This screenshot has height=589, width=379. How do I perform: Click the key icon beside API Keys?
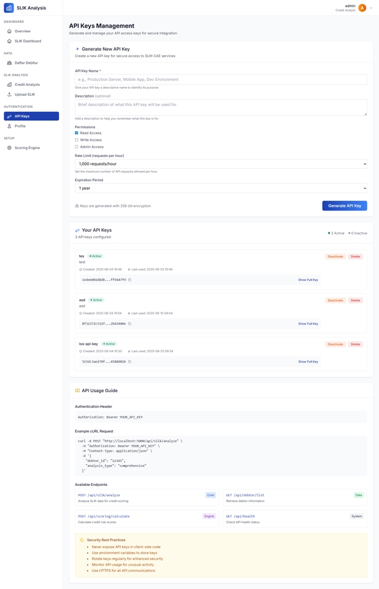click(x=9, y=116)
